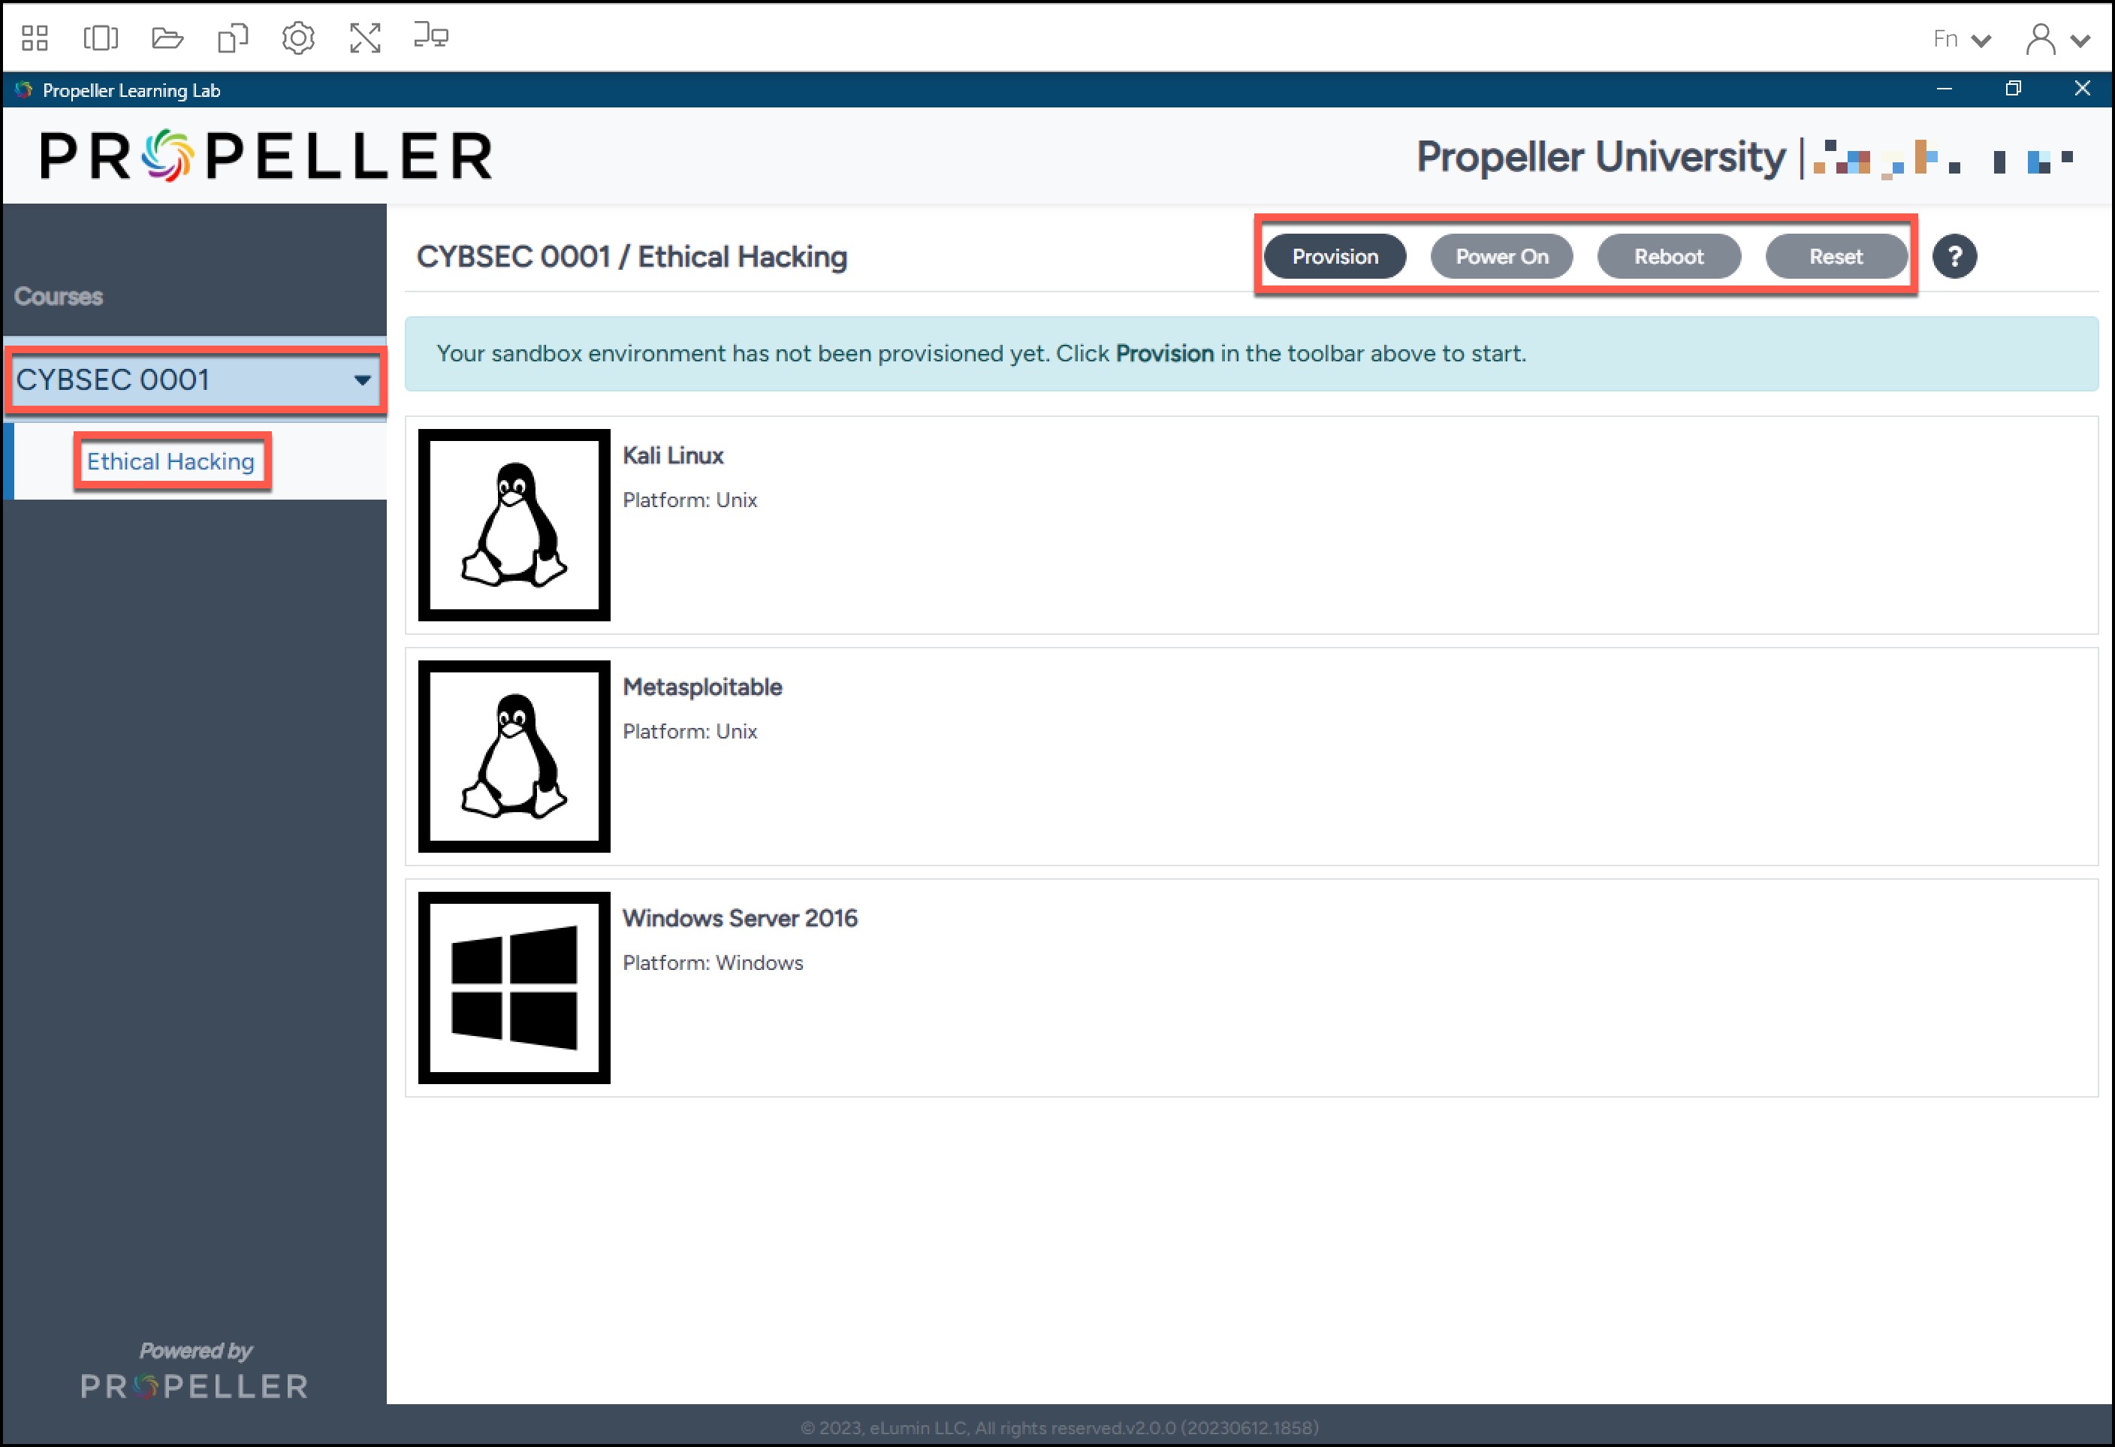Open help via the question mark icon
The width and height of the screenshot is (2115, 1447).
tap(1954, 257)
